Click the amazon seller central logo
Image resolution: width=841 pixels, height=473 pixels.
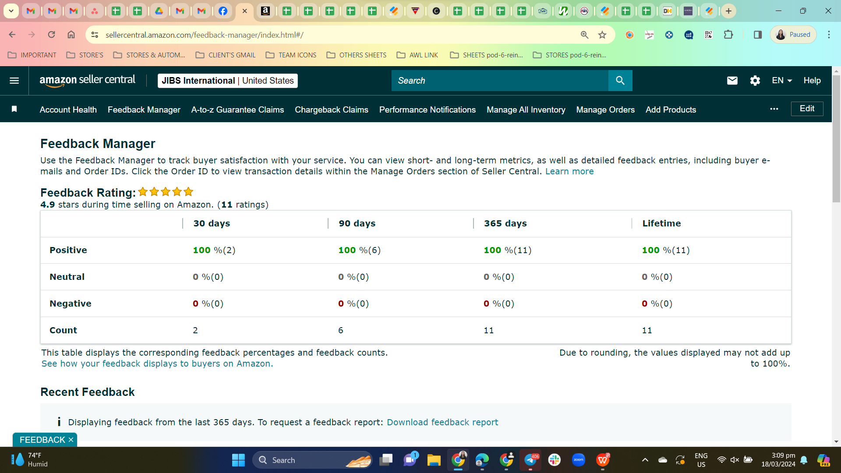[x=87, y=81]
